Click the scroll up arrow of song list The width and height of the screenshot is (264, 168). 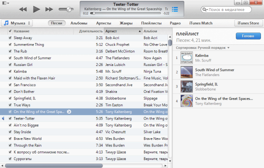170,37
